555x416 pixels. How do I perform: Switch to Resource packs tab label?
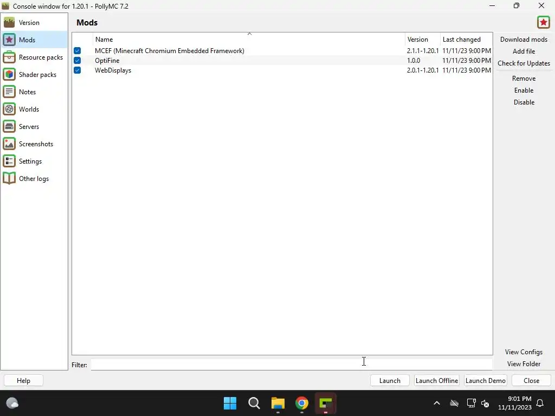coord(41,57)
